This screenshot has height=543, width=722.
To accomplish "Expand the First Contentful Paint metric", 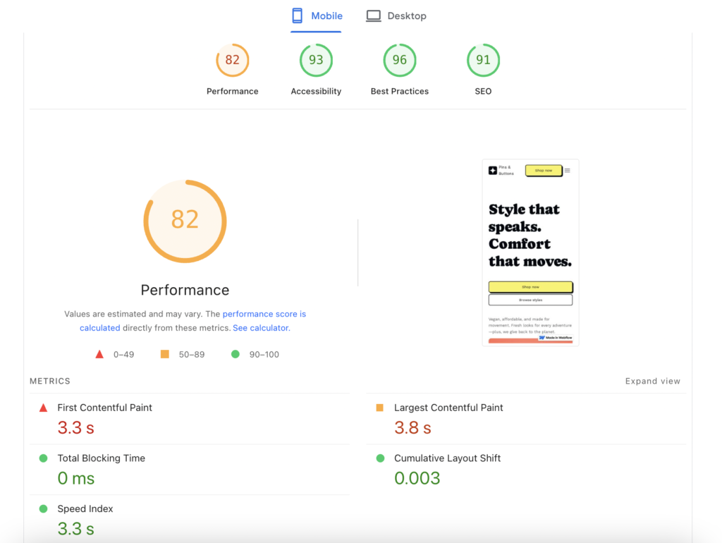I will [x=104, y=408].
